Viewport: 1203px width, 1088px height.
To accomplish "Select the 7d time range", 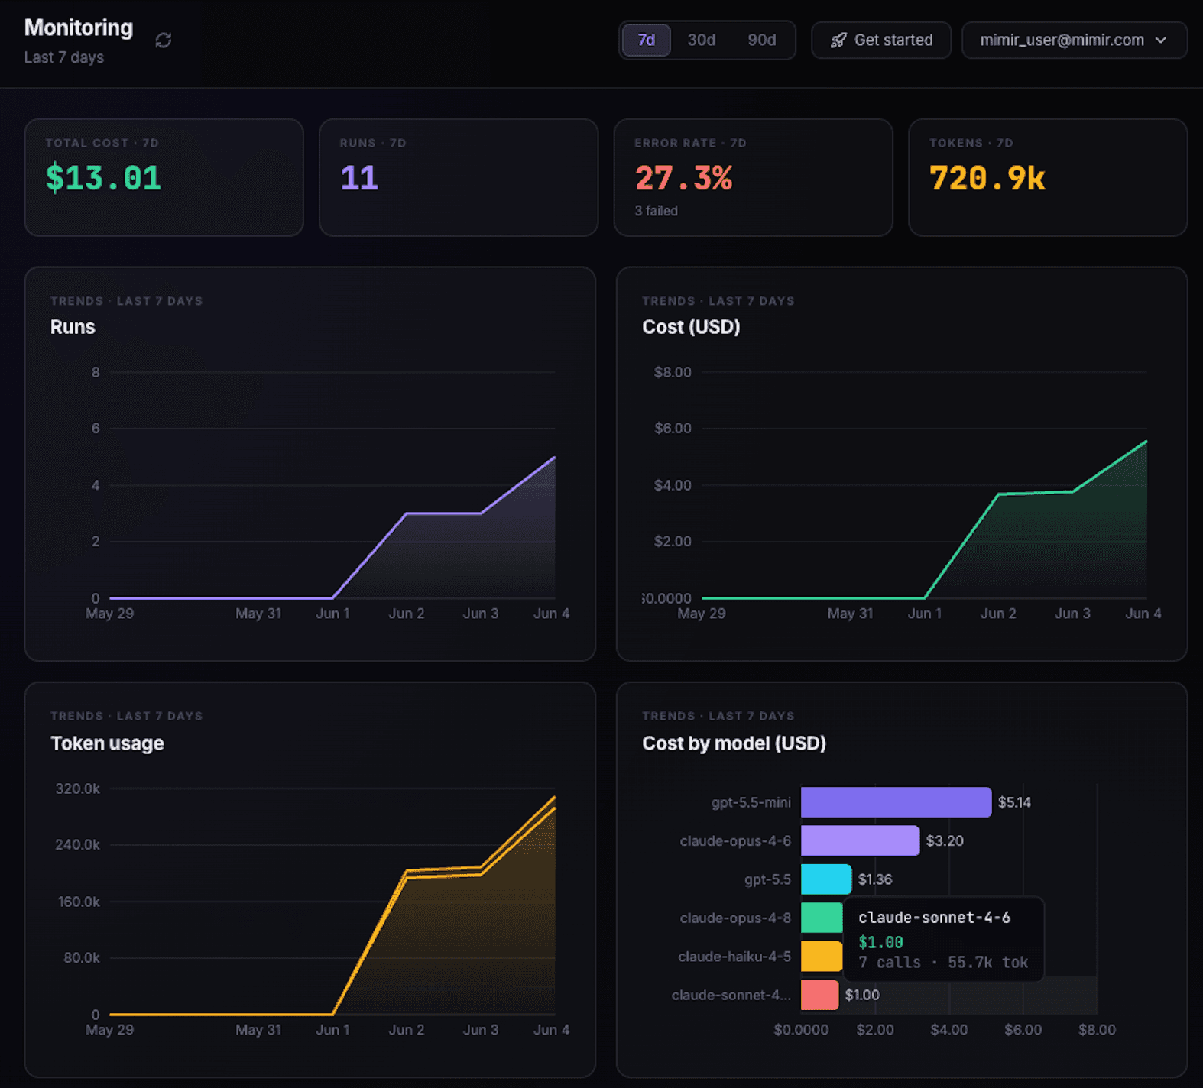I will tap(647, 40).
